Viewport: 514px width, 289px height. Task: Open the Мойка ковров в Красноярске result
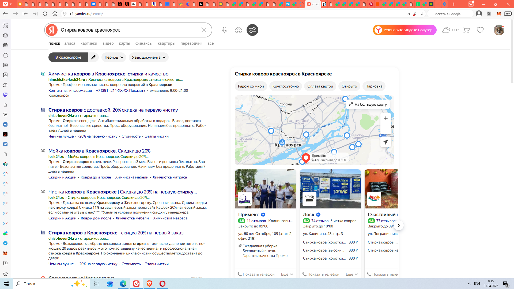pos(99,151)
